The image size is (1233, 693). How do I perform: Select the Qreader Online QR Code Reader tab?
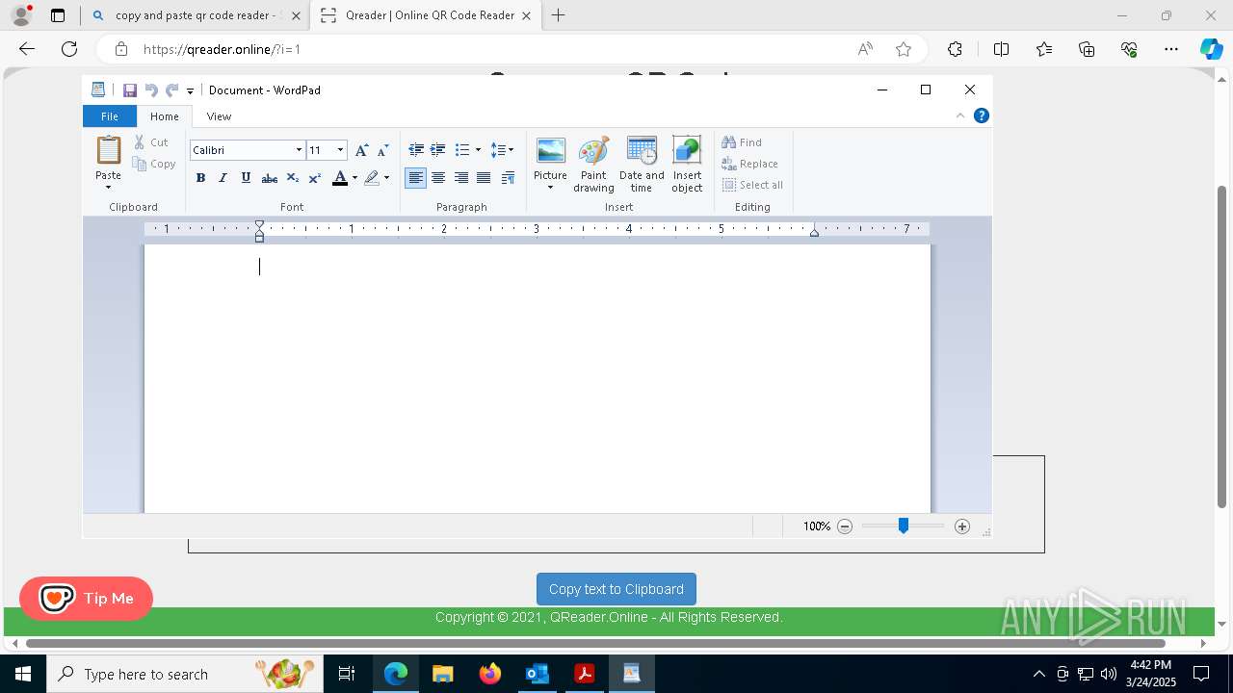pyautogui.click(x=427, y=15)
